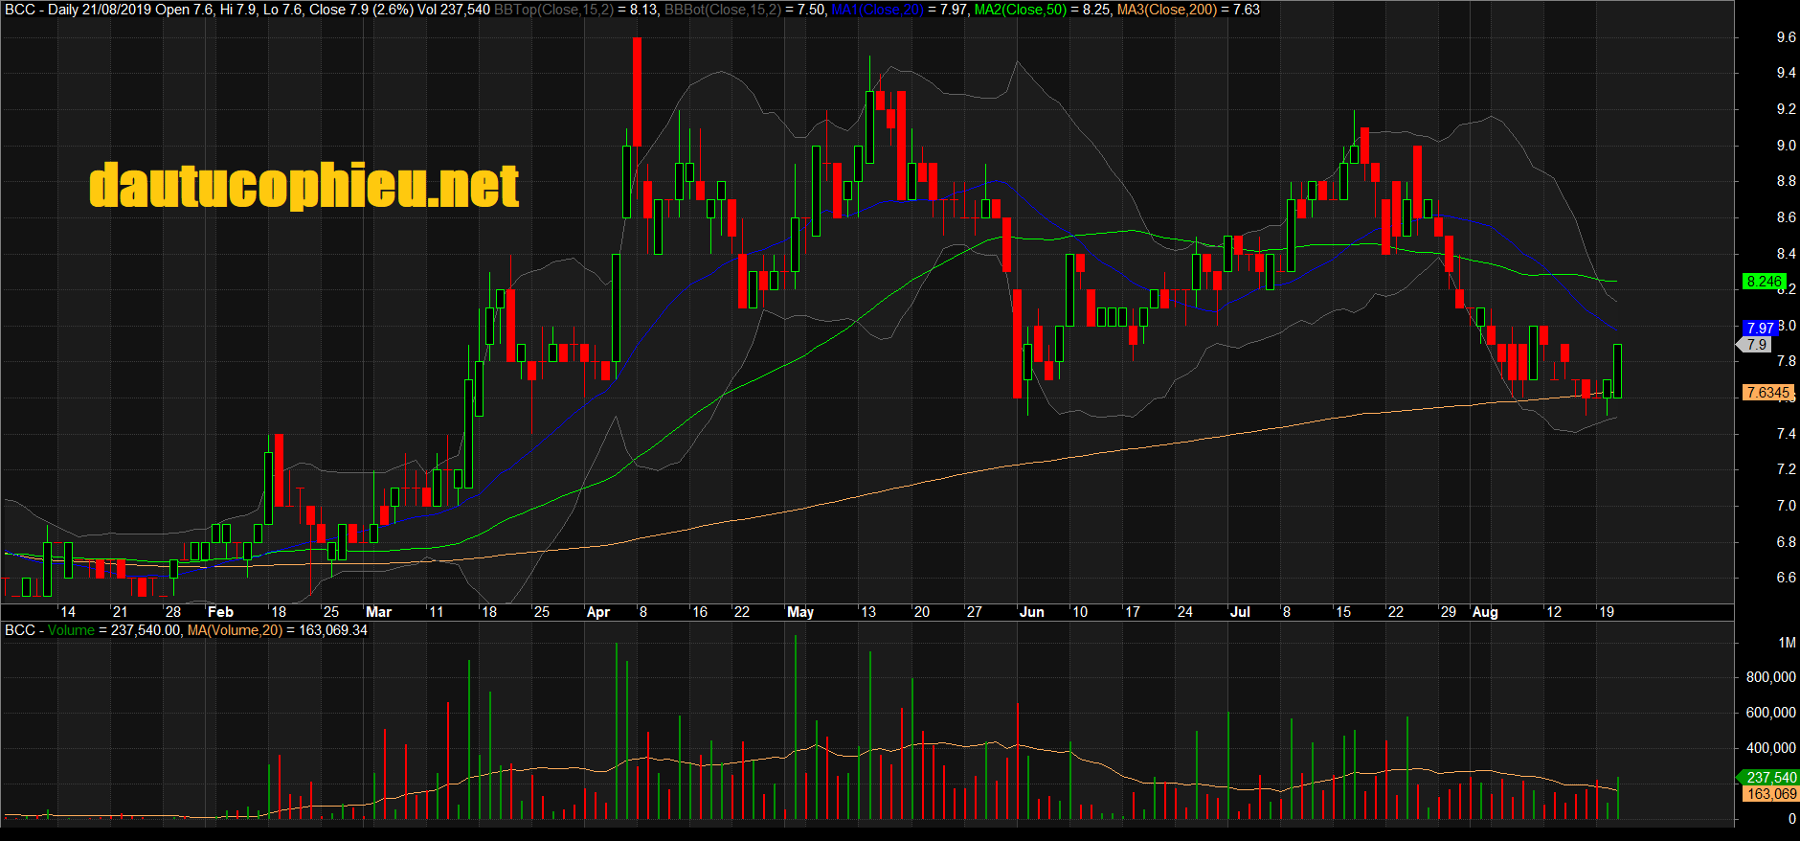The height and width of the screenshot is (841, 1800).
Task: Click the orange 7.6345 price tag
Action: [x=1767, y=393]
